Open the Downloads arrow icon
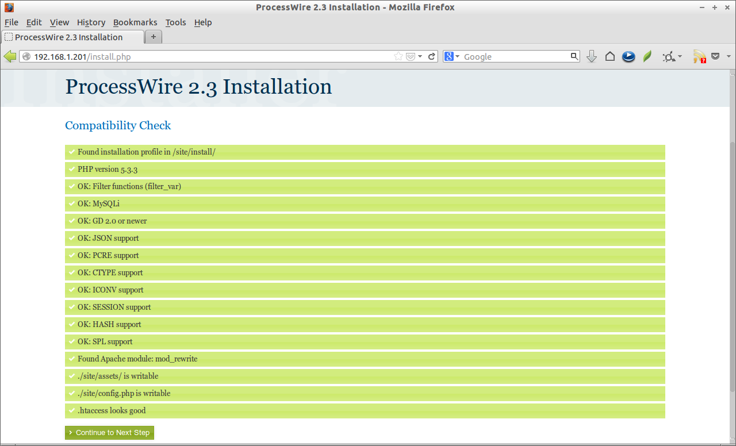736x446 pixels. (591, 56)
